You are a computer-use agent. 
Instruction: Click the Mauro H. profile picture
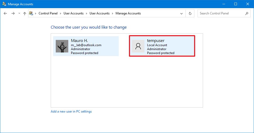62,46
